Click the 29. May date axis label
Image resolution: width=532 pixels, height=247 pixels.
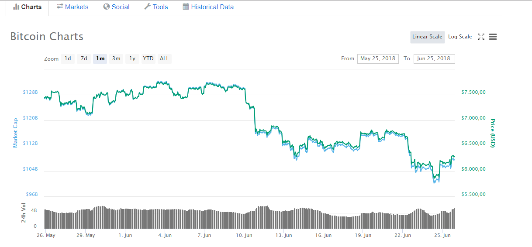click(86, 236)
